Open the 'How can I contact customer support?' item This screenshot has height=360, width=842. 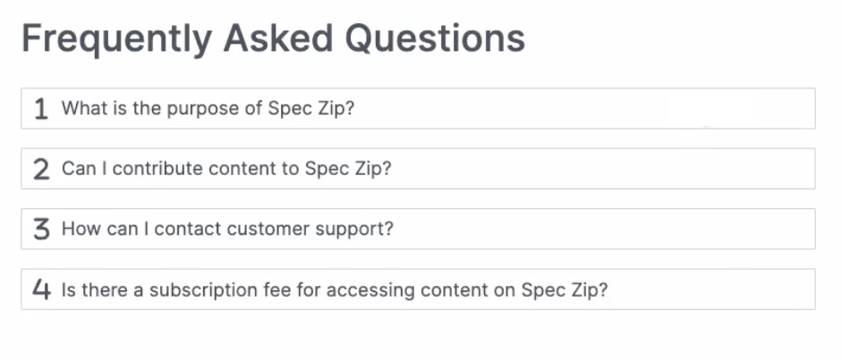(227, 229)
